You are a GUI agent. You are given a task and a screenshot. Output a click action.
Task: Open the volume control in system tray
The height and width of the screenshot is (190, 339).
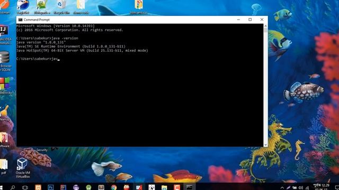[x=301, y=188]
